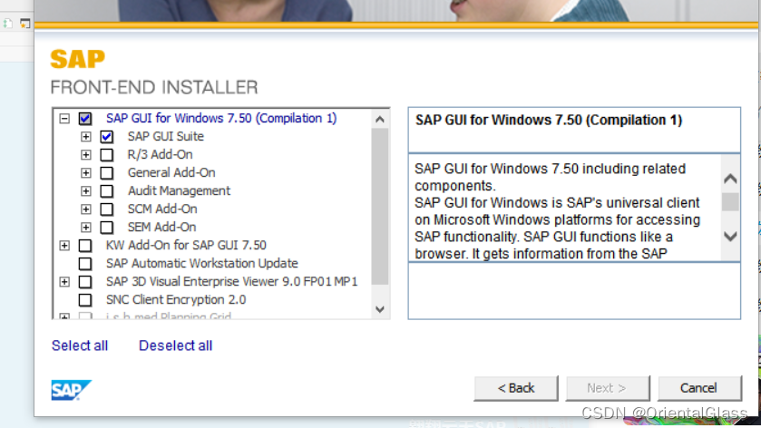This screenshot has height=428, width=761.
Task: Expand the R/3 Add-On node
Action: (86, 155)
